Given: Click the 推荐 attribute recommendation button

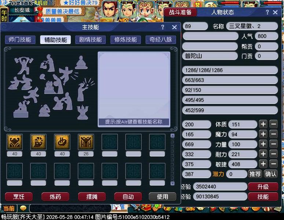Looking at the screenshot, I should click(x=255, y=174).
